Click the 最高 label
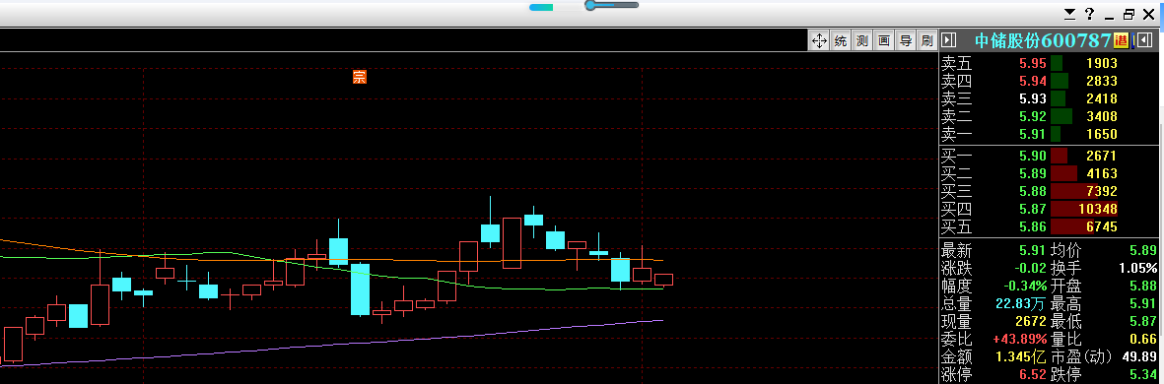 pyautogui.click(x=1066, y=304)
